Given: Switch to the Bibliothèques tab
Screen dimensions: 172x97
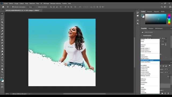Looking at the screenshot, I should tap(159, 28).
